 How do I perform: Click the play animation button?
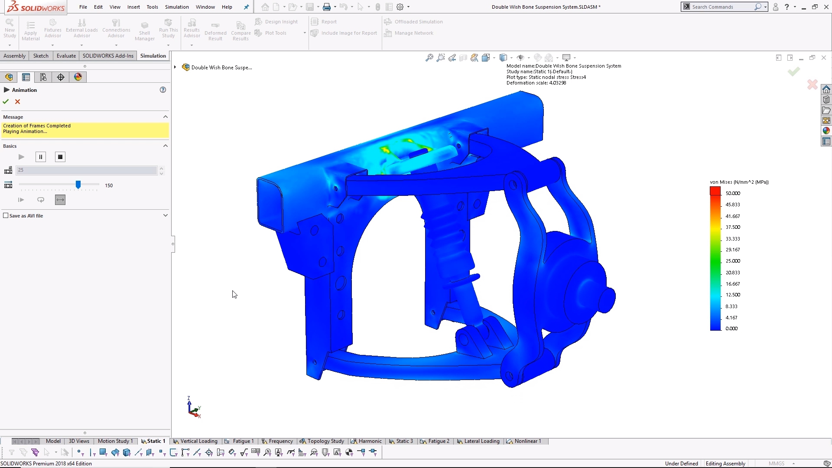(21, 156)
